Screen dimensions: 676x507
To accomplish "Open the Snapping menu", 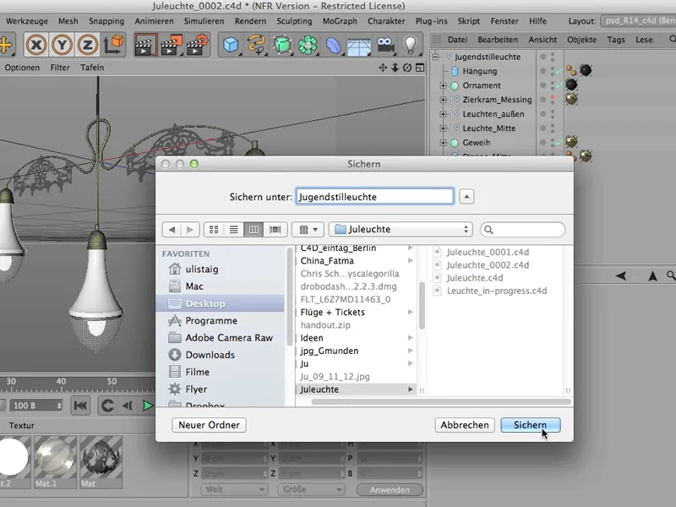I will pos(106,20).
